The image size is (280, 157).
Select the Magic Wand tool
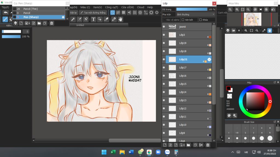coord(73,19)
